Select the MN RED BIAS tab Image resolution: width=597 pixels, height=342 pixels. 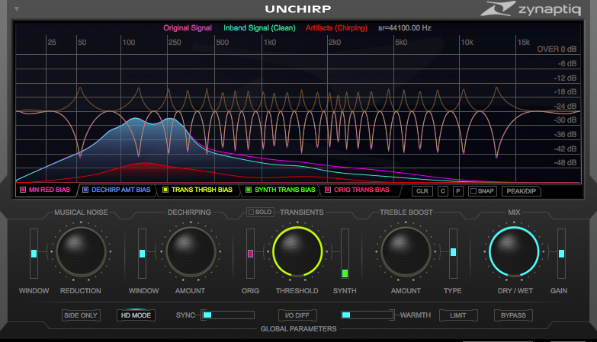coord(44,190)
